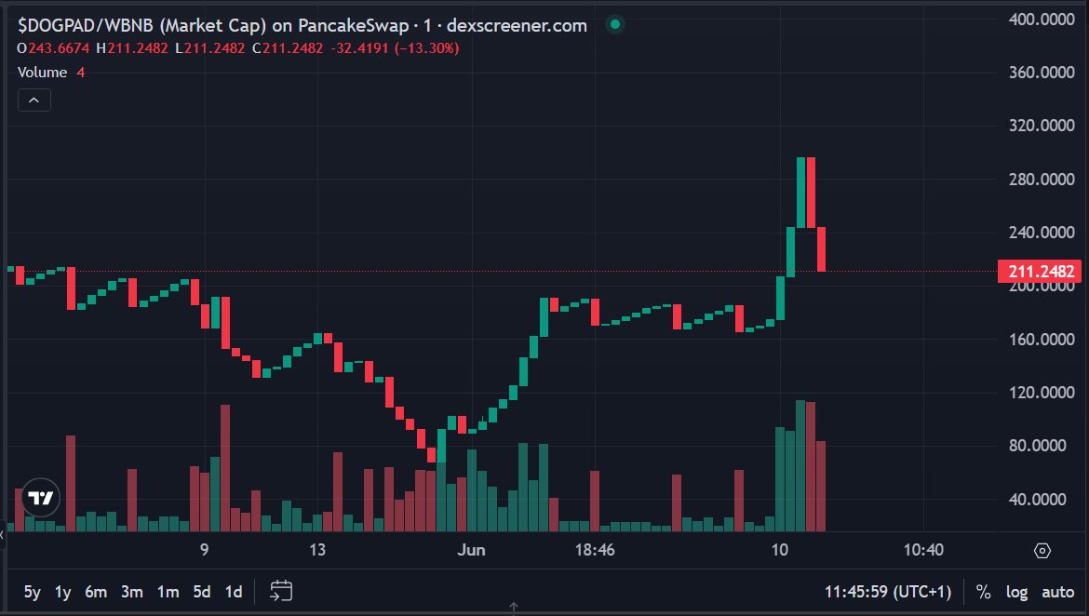Expand the left side panel handle
The image size is (1089, 616).
click(x=3, y=534)
